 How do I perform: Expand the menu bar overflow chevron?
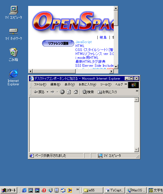tap(126, 84)
